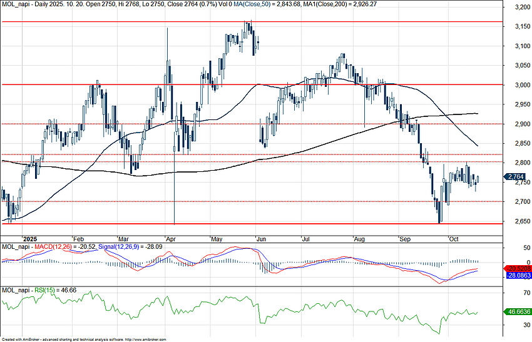The width and height of the screenshot is (532, 342).
Task: Click the 2,650 price axis label
Action: click(x=517, y=221)
